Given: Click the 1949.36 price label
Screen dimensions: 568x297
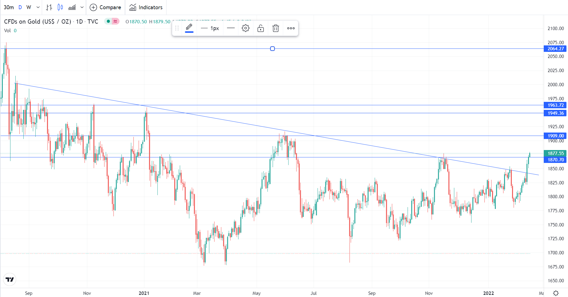Looking at the screenshot, I should [555, 113].
